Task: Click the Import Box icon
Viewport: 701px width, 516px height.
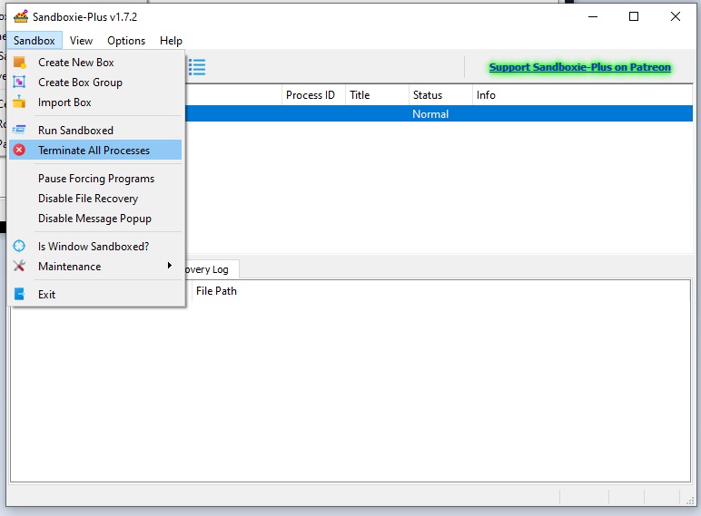Action: tap(19, 102)
